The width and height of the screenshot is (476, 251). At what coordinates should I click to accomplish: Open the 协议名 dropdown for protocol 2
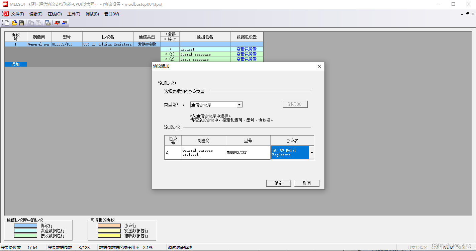[311, 152]
